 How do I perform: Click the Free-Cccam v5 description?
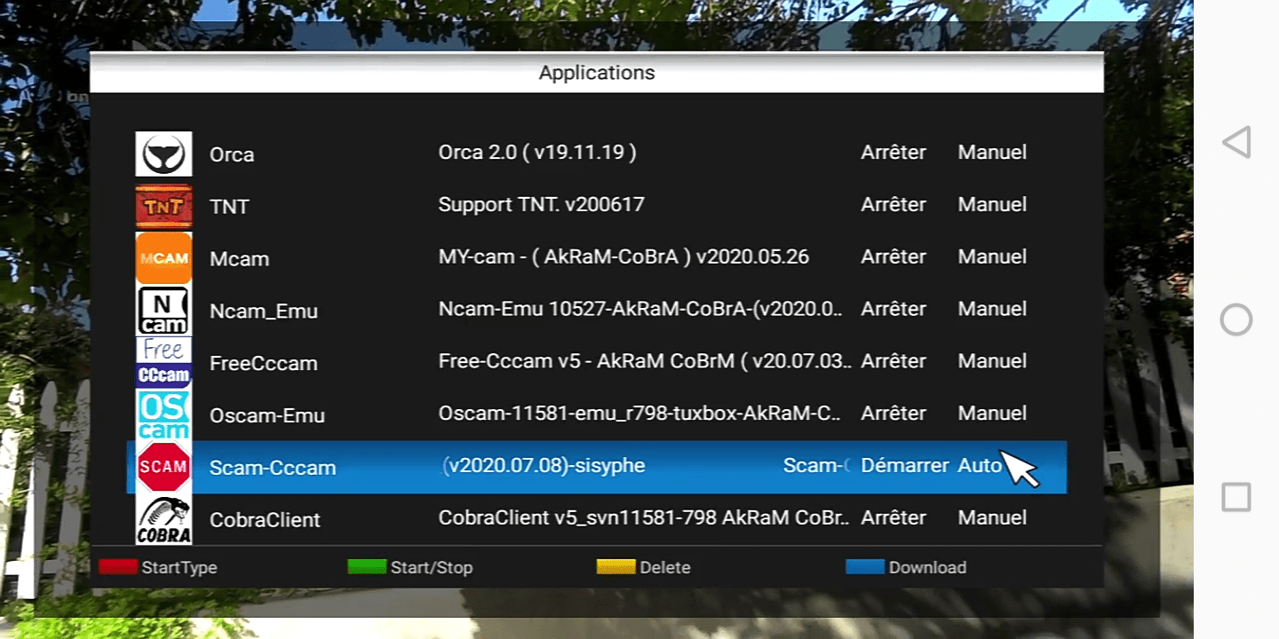[646, 361]
